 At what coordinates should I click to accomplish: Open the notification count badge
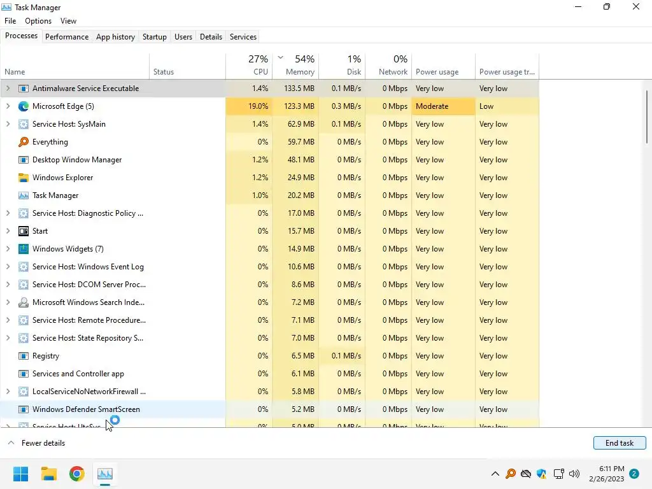pos(634,474)
